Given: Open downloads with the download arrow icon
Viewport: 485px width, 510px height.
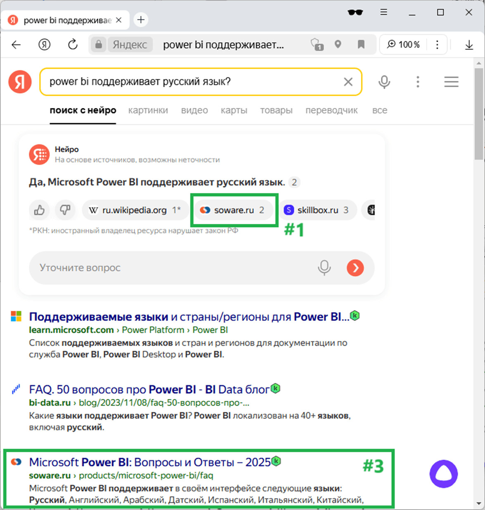Looking at the screenshot, I should pyautogui.click(x=469, y=45).
